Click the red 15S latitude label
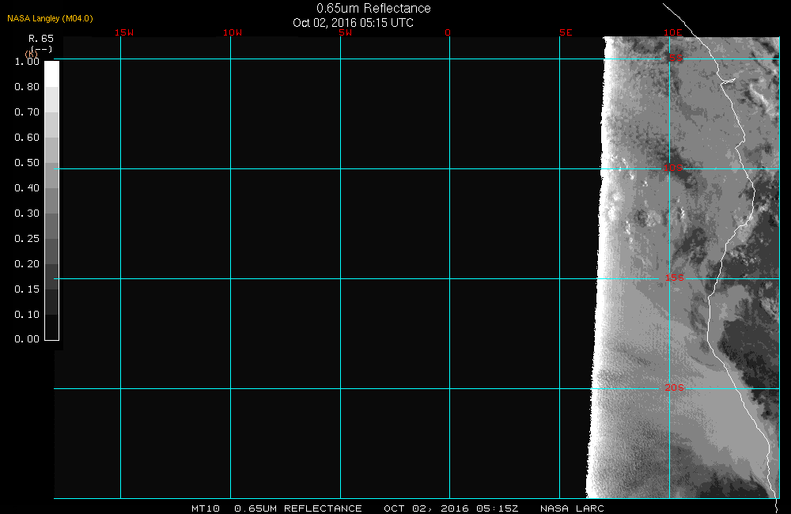The image size is (791, 514). (x=673, y=278)
